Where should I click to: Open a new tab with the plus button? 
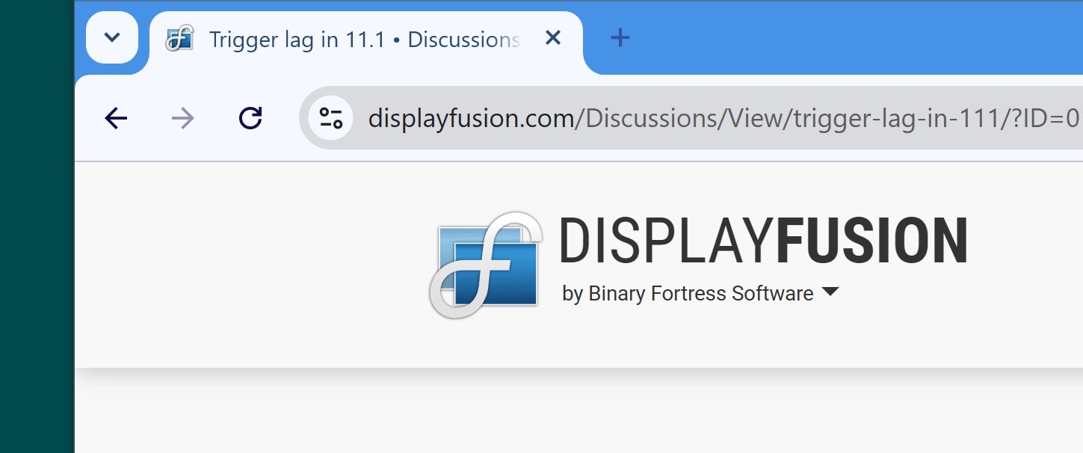[620, 38]
